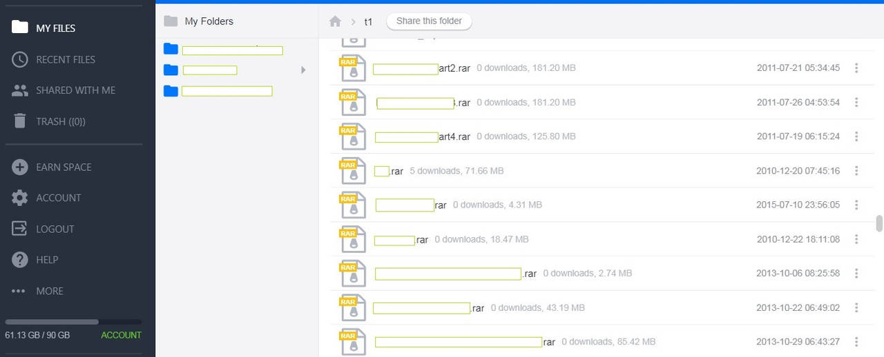Click RAR icon of the 18.47 MB file
884x357 pixels.
point(352,239)
